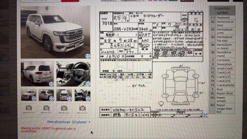
Task: Select the B4 'Dent(20cm or more)' legend row
Action: (x=222, y=46)
